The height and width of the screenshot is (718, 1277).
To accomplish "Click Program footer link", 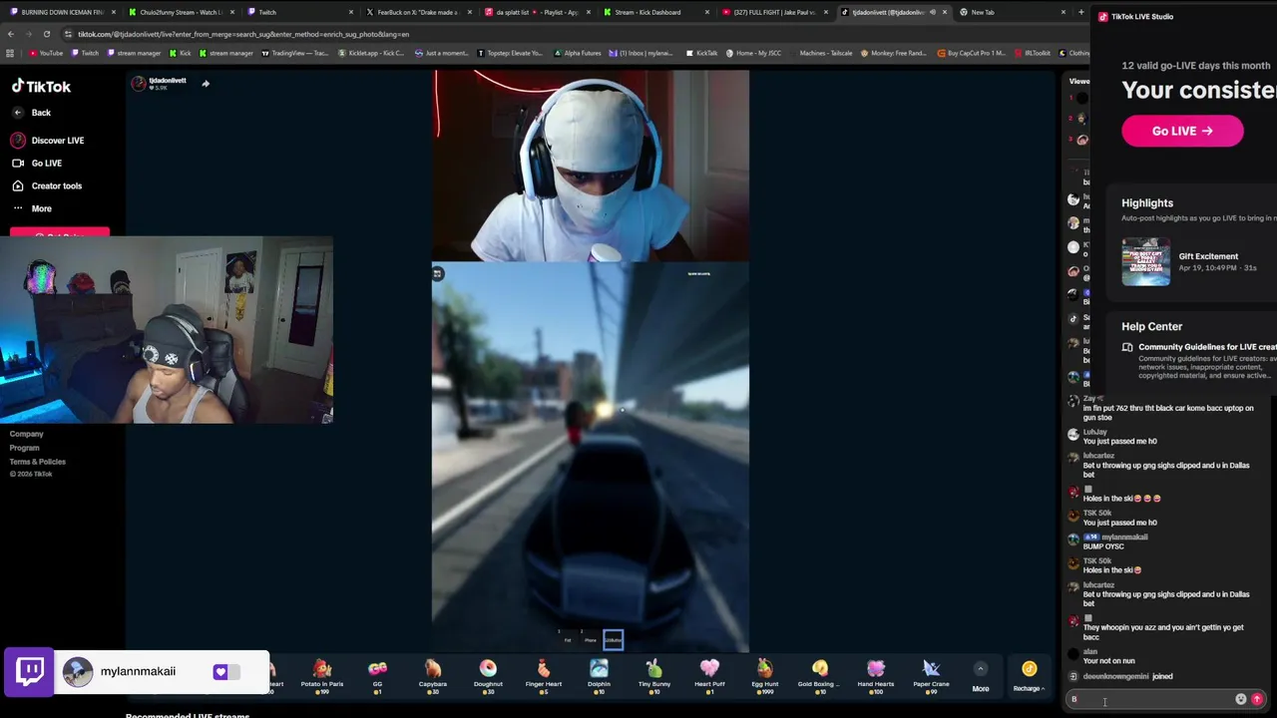I will coord(25,448).
